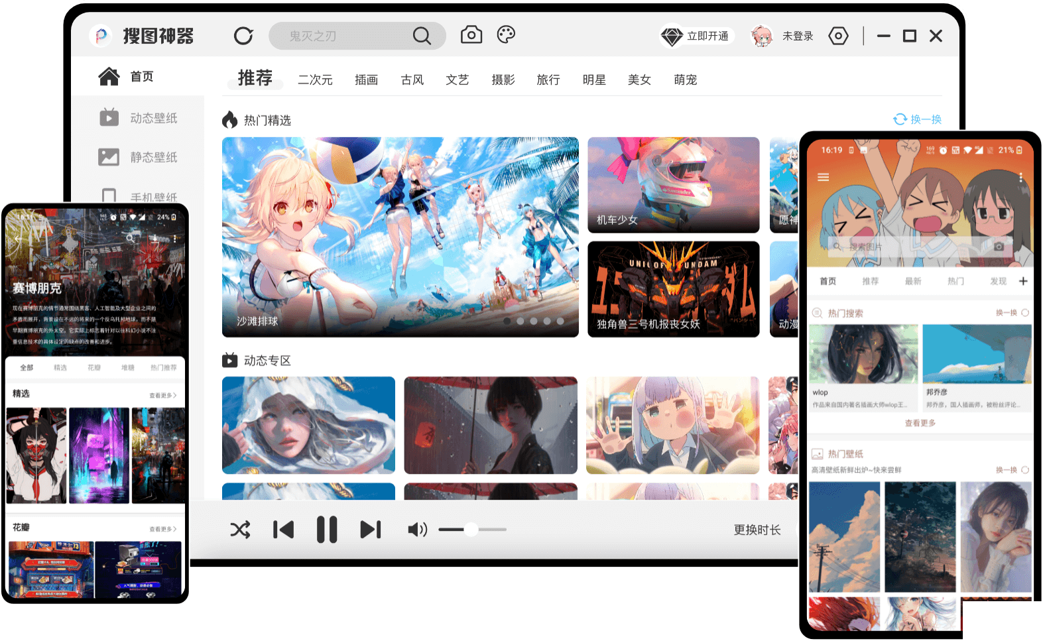1043x641 pixels.
Task: Select the 旅行 category tab
Action: tap(548, 80)
